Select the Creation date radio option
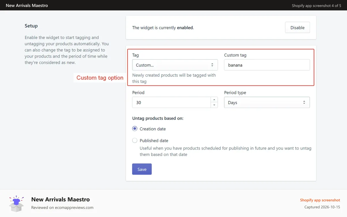 [x=135, y=129]
